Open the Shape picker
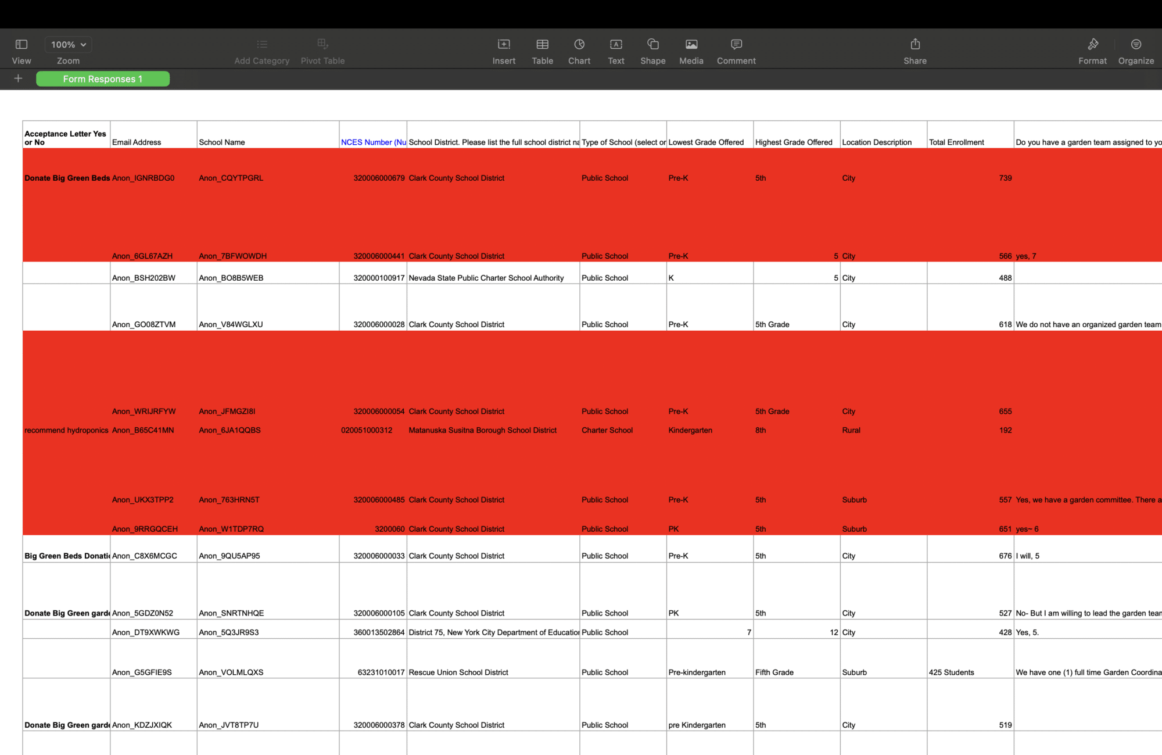This screenshot has height=755, width=1162. tap(653, 51)
